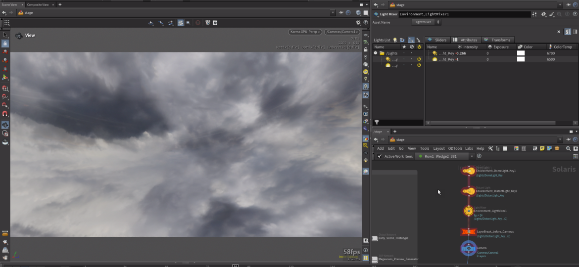Toggle power icon for first light in list
This screenshot has width=579, height=267.
[419, 59]
